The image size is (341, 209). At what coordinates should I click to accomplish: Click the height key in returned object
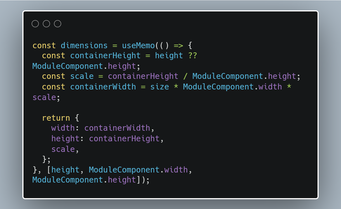point(65,138)
